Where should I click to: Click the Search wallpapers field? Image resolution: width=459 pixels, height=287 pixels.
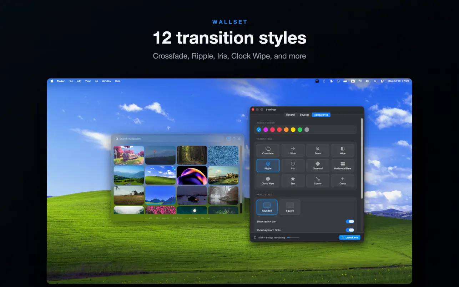coord(169,139)
